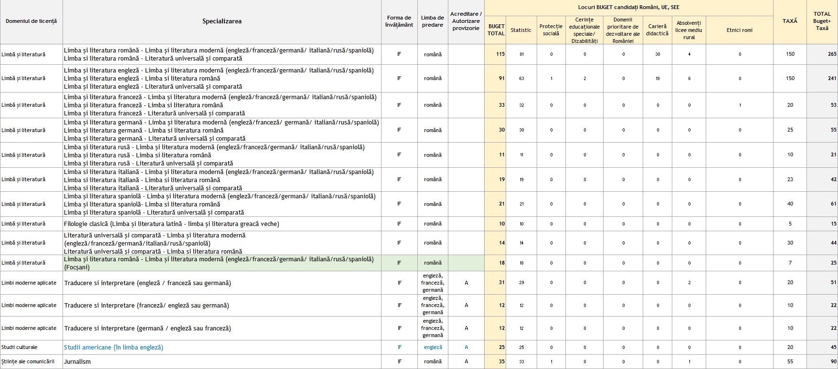Screen dimensions: 838x369
Task: Click the Cerințe educaționale value 2 in engleză row
Action: pyautogui.click(x=584, y=79)
